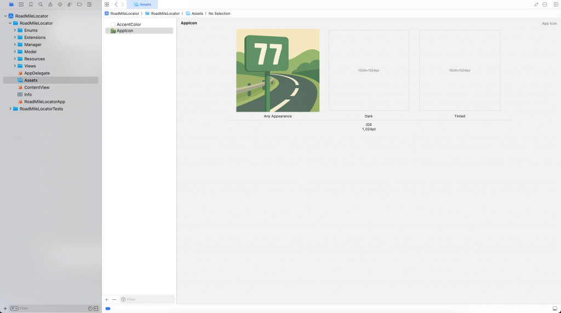The width and height of the screenshot is (561, 313).
Task: Click the iOS 1,024pt label
Action: tap(369, 127)
